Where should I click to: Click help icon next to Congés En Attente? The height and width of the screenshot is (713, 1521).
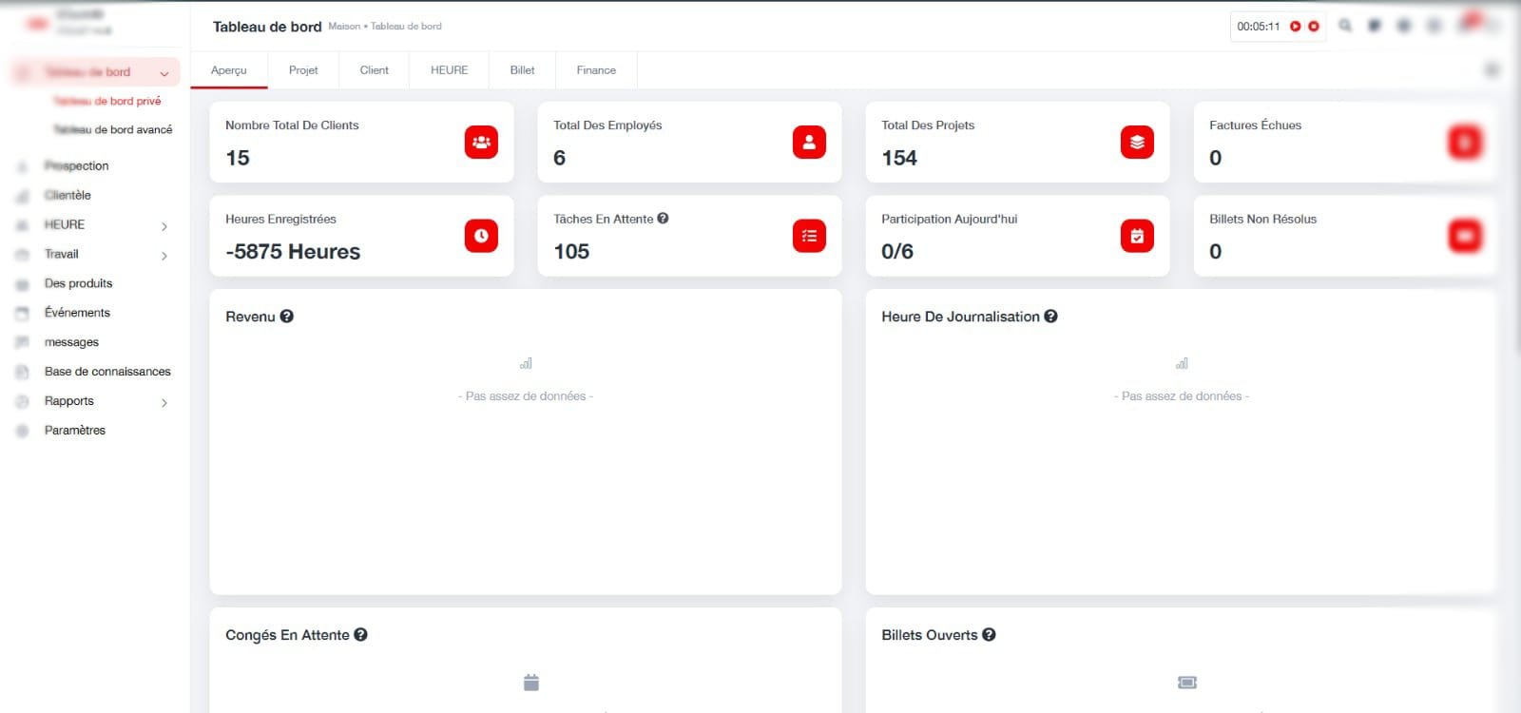360,635
